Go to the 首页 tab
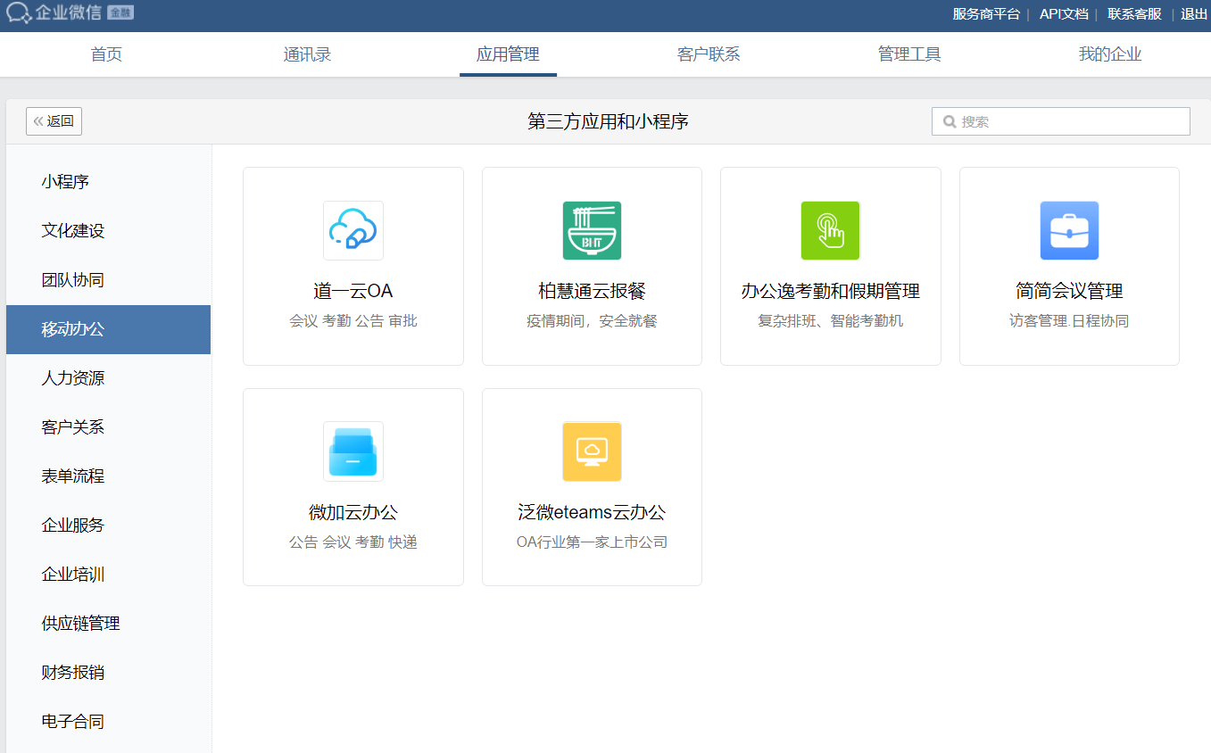The height and width of the screenshot is (753, 1211). point(106,54)
